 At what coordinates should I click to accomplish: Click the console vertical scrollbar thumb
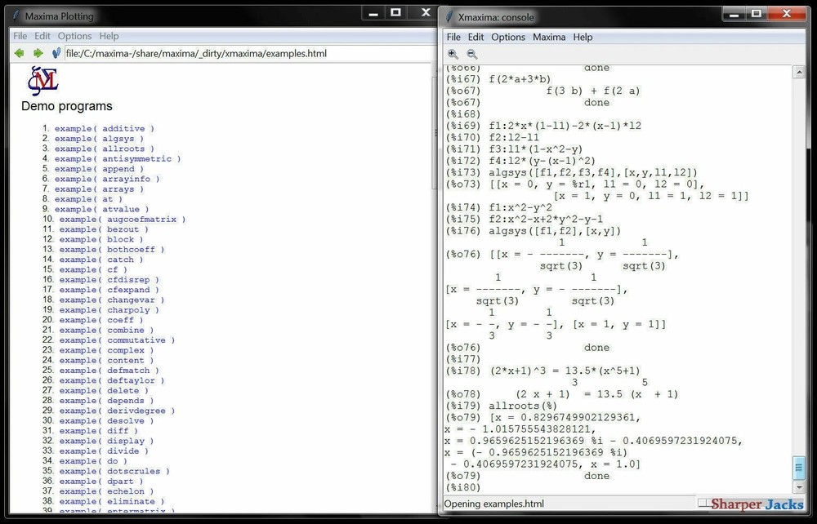click(799, 468)
